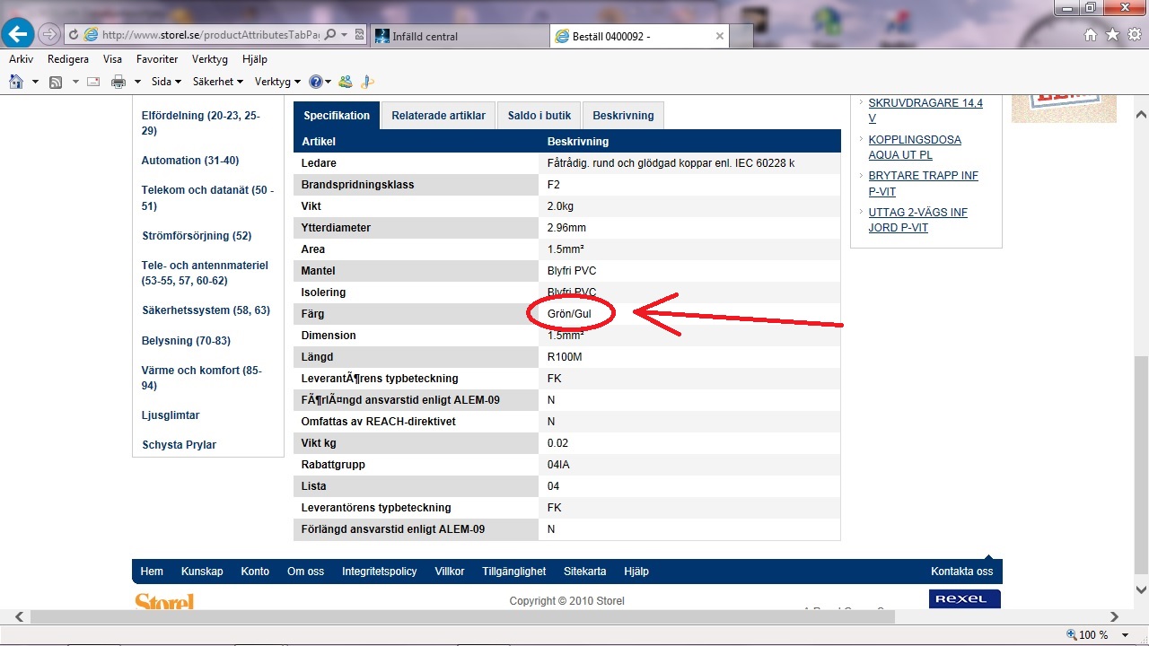Click Kontakta oss in the footer
1149x646 pixels.
coord(961,572)
